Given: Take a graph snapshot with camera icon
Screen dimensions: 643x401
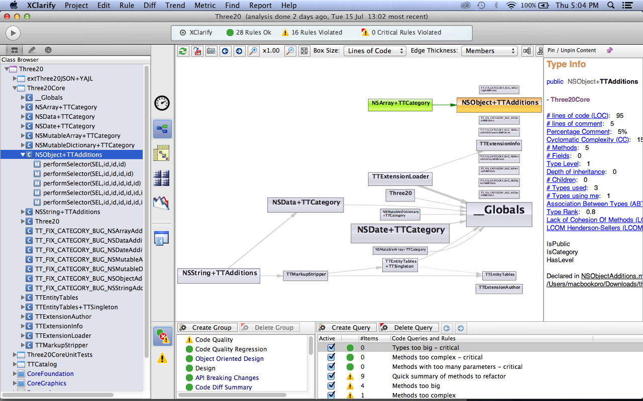Looking at the screenshot, I should 211,51.
